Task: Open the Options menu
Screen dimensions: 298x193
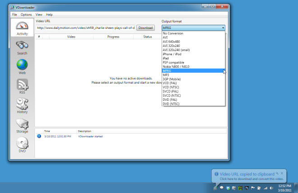Action: [x=26, y=14]
